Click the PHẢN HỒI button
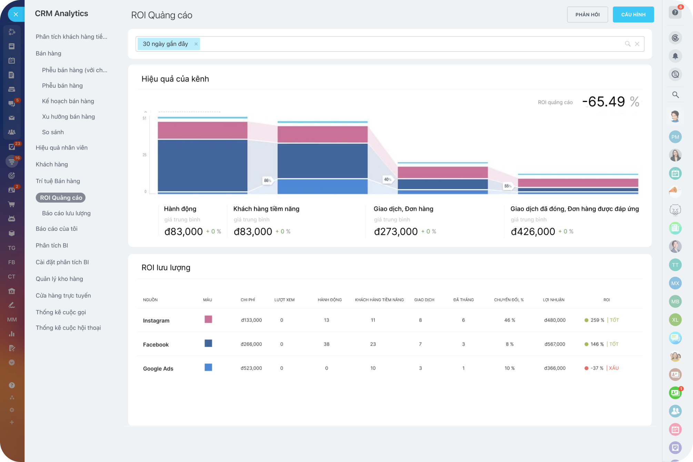The height and width of the screenshot is (462, 693). 587,14
